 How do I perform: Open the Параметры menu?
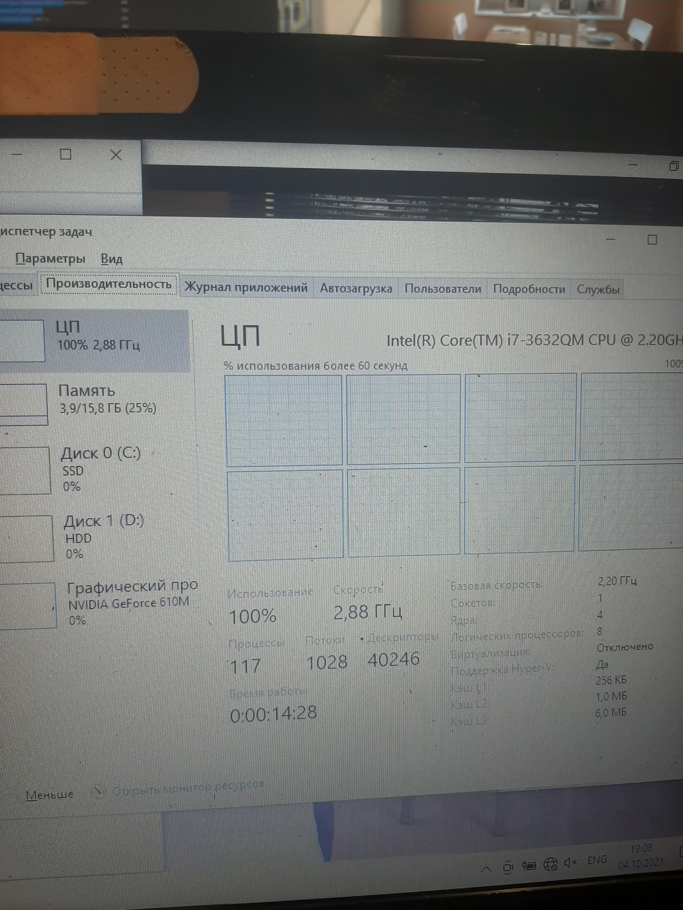(50, 259)
